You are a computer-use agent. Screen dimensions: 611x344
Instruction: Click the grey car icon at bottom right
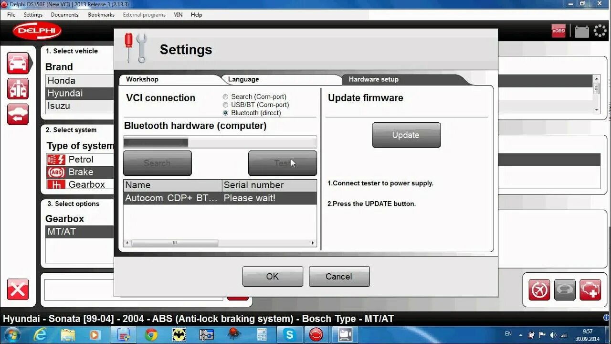point(565,290)
